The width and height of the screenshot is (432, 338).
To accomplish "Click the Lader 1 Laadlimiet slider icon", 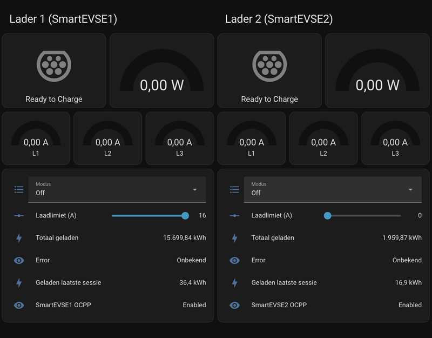I will (x=19, y=215).
